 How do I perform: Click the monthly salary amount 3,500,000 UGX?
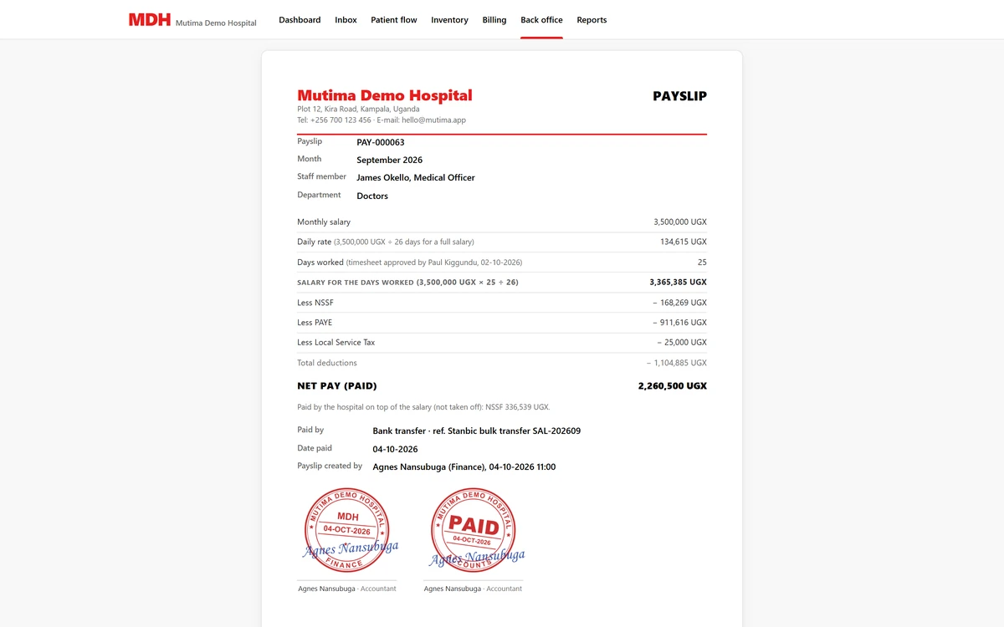[x=680, y=222]
